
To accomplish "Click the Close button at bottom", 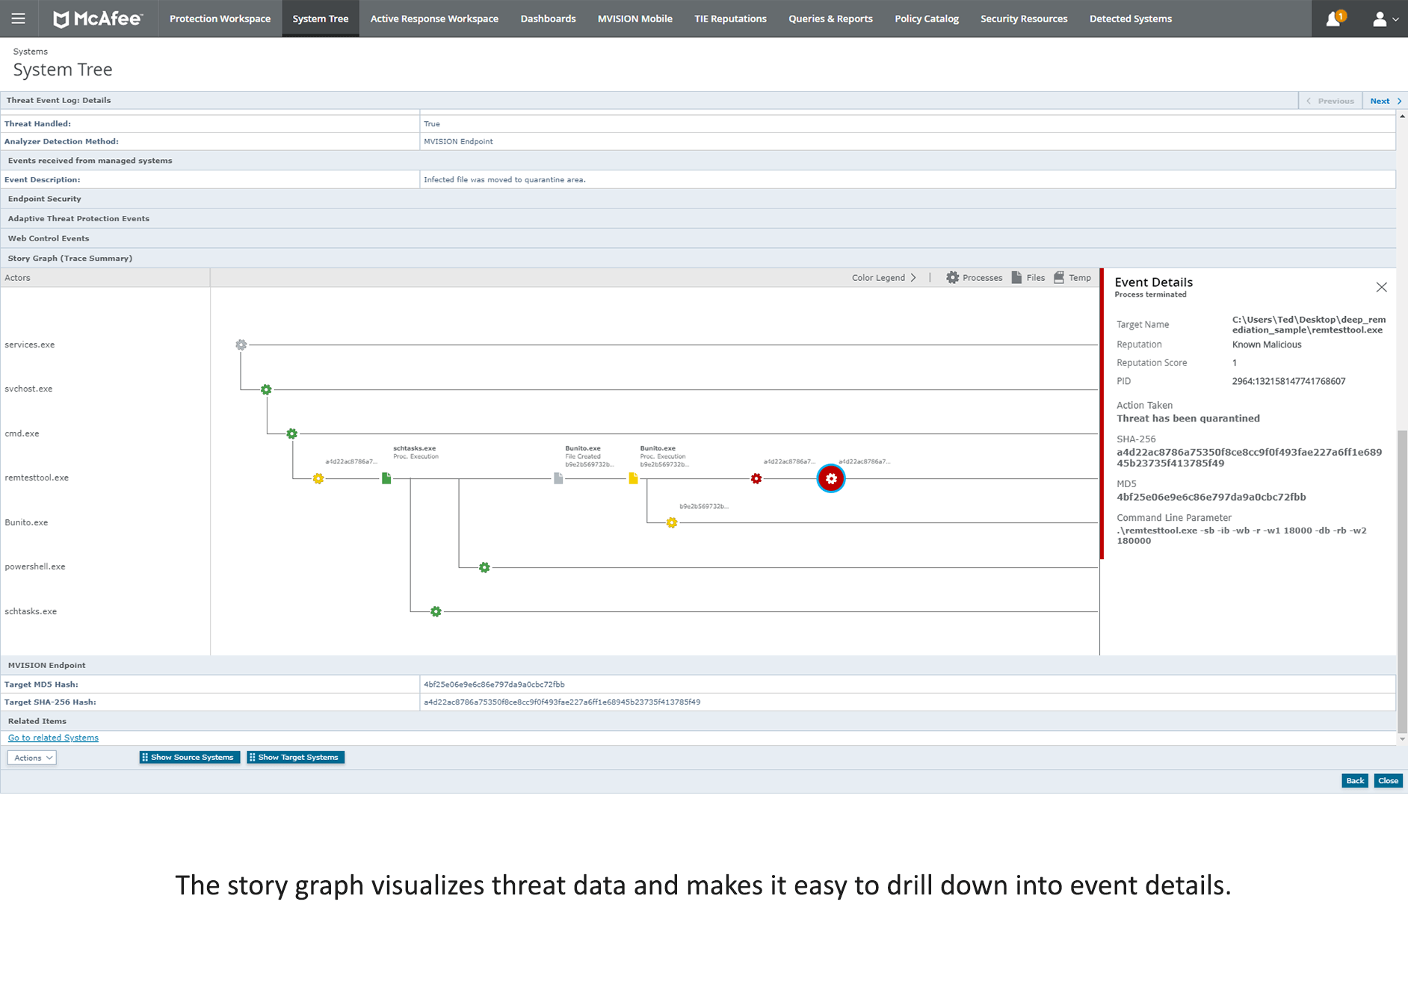I will pyautogui.click(x=1388, y=781).
